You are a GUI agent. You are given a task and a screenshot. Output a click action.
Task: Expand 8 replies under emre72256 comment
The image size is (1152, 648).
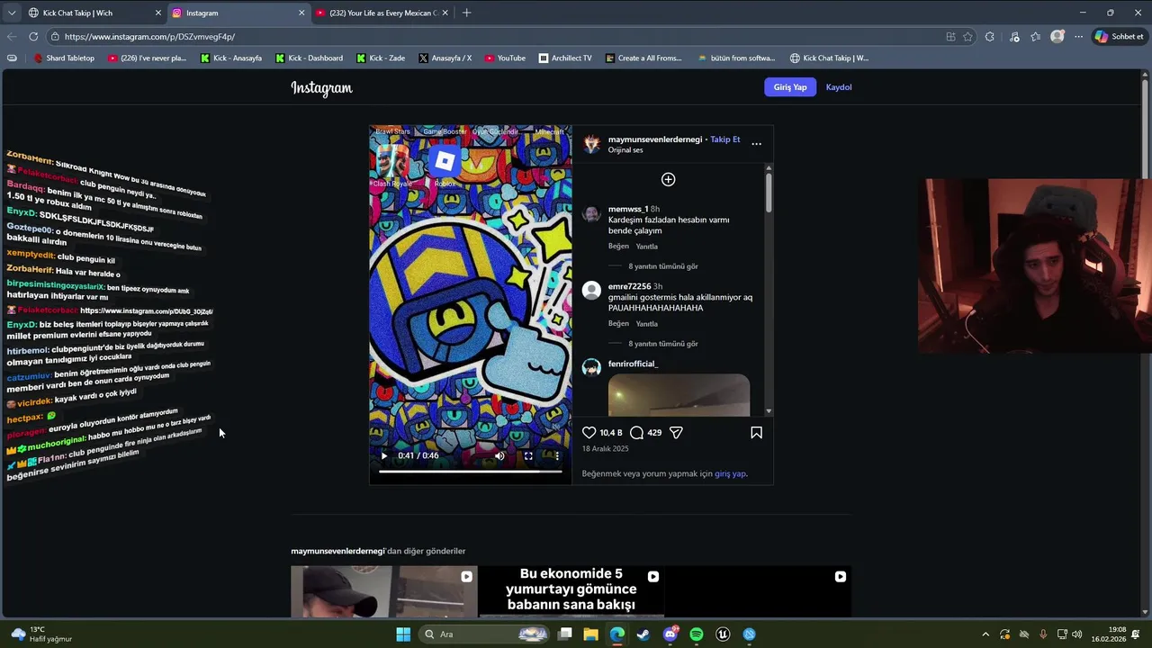[663, 344]
